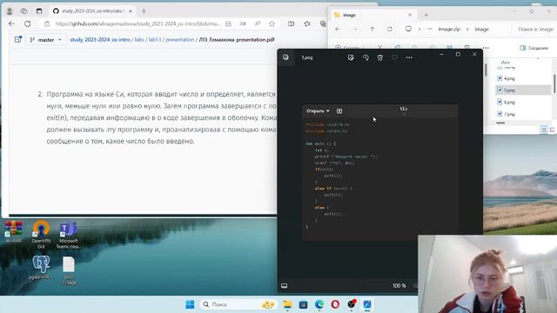The image size is (557, 313).
Task: Open the text file on the desktop
Action: [69, 270]
